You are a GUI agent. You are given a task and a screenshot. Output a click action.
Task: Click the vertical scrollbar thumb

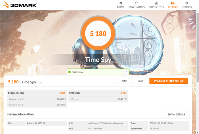tap(197, 48)
